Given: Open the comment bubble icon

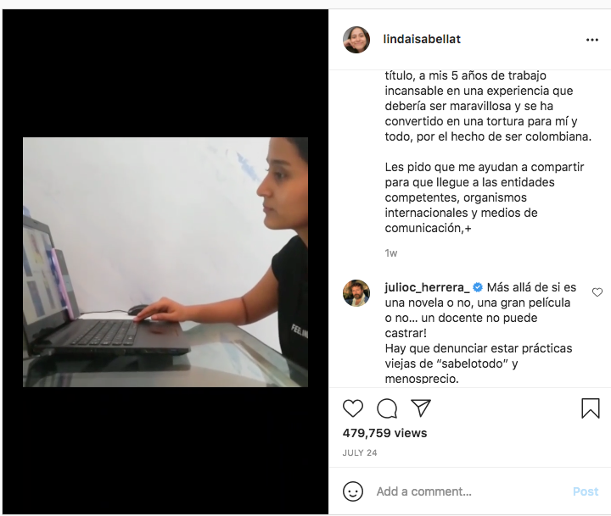Looking at the screenshot, I should pyautogui.click(x=387, y=408).
